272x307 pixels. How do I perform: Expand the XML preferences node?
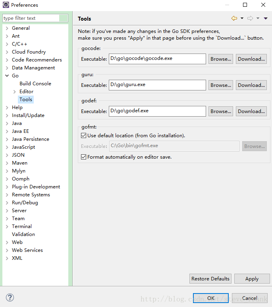7,258
